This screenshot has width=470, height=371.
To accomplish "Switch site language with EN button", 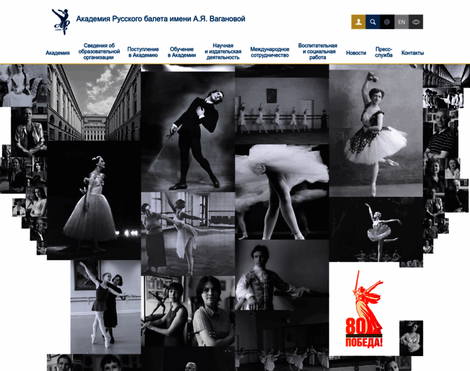I will coord(401,22).
